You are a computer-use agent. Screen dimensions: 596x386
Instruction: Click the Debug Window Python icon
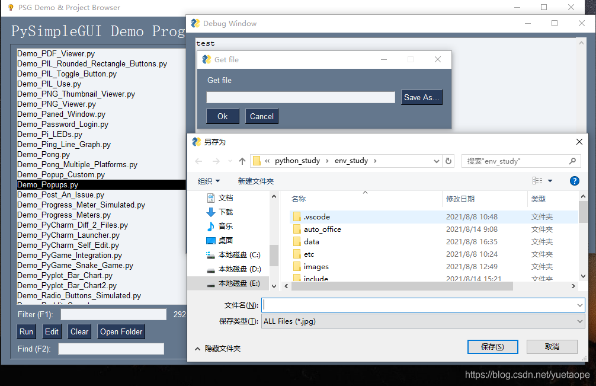click(196, 23)
